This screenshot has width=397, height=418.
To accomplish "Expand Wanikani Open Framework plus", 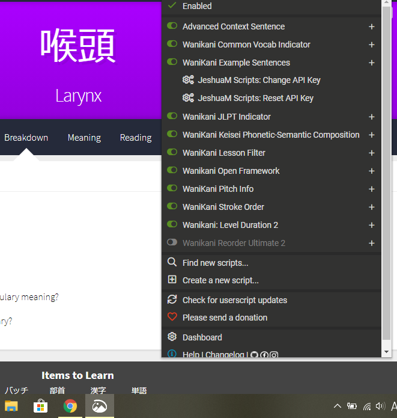I will [372, 171].
